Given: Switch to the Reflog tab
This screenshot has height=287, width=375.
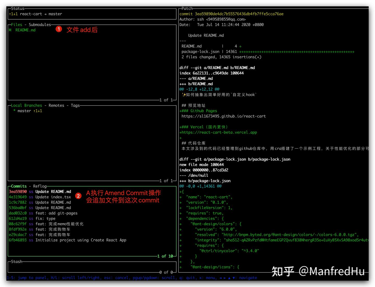Looking at the screenshot, I should coord(40,186).
